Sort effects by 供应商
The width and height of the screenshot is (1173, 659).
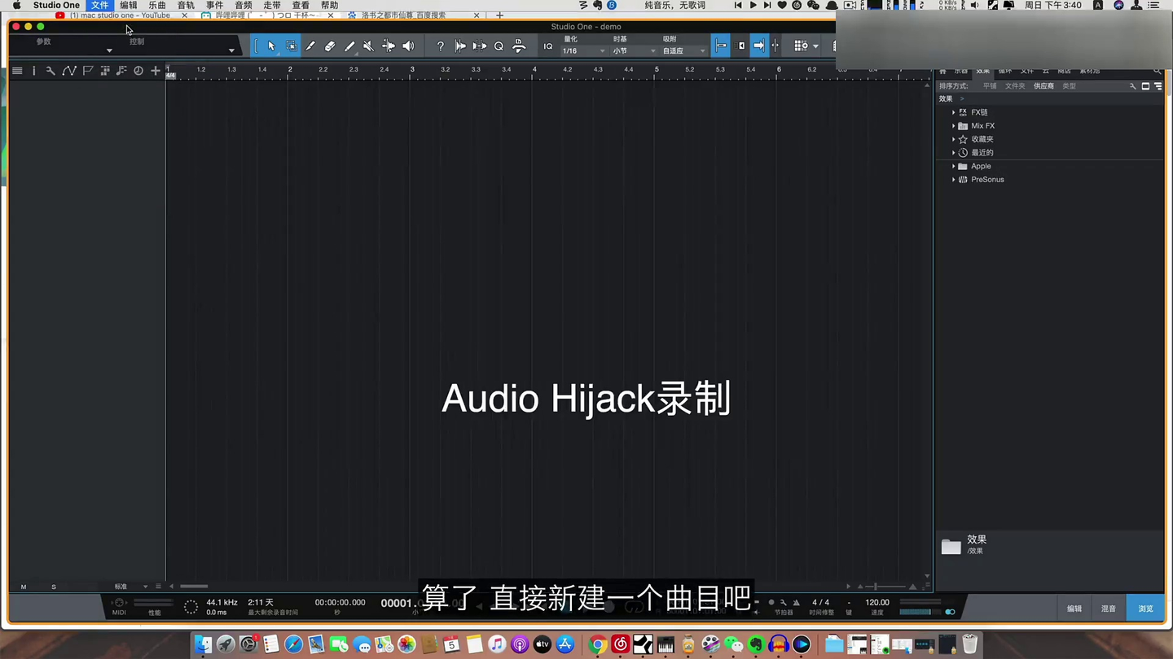point(1043,86)
